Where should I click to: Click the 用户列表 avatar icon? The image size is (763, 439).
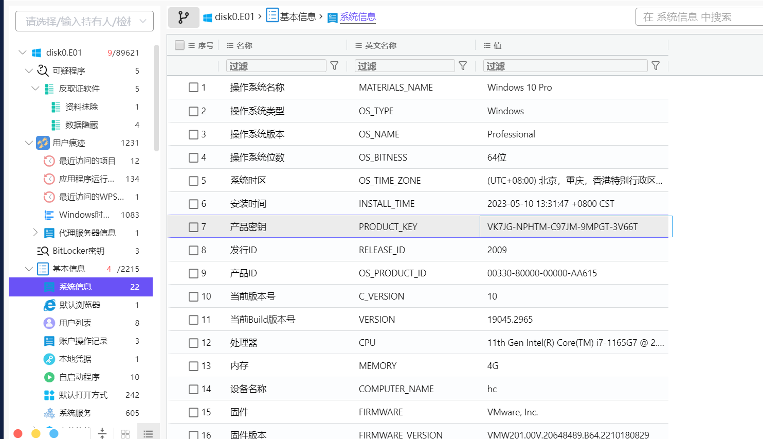(49, 323)
